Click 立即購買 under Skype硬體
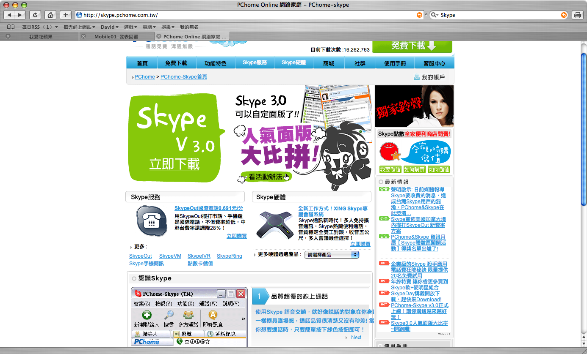Viewport: 587px width, 354px height. coord(360,244)
